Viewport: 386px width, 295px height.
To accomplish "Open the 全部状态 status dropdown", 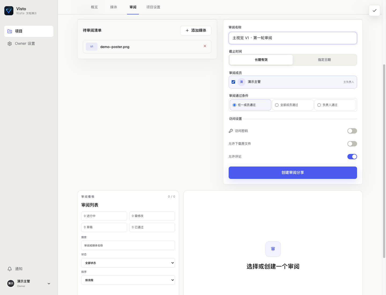I will click(128, 263).
